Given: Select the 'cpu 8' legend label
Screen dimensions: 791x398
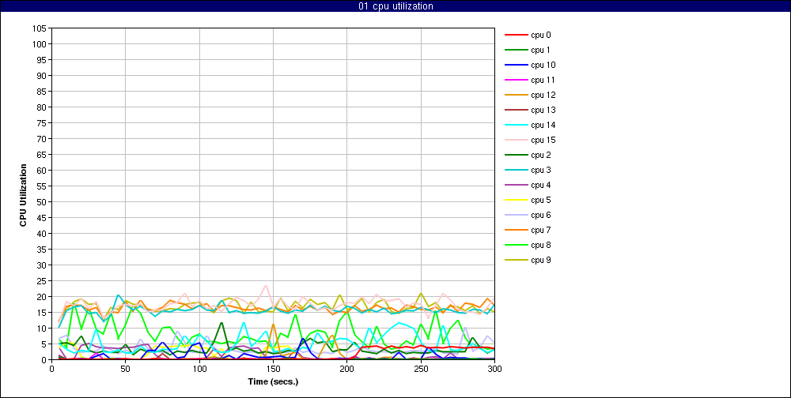Looking at the screenshot, I should coord(541,246).
